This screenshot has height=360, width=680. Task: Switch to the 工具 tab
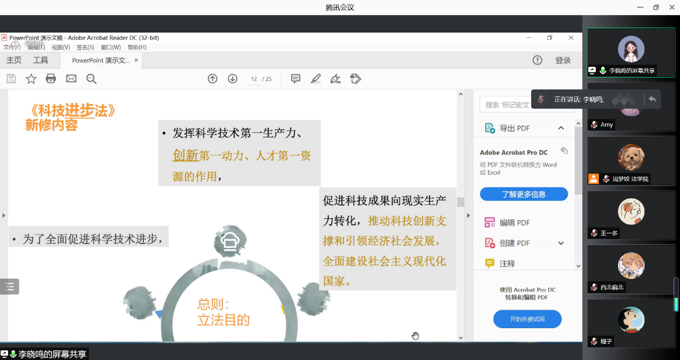click(40, 60)
